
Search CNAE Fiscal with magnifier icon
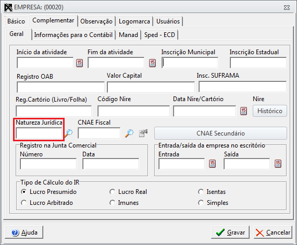[129, 133]
